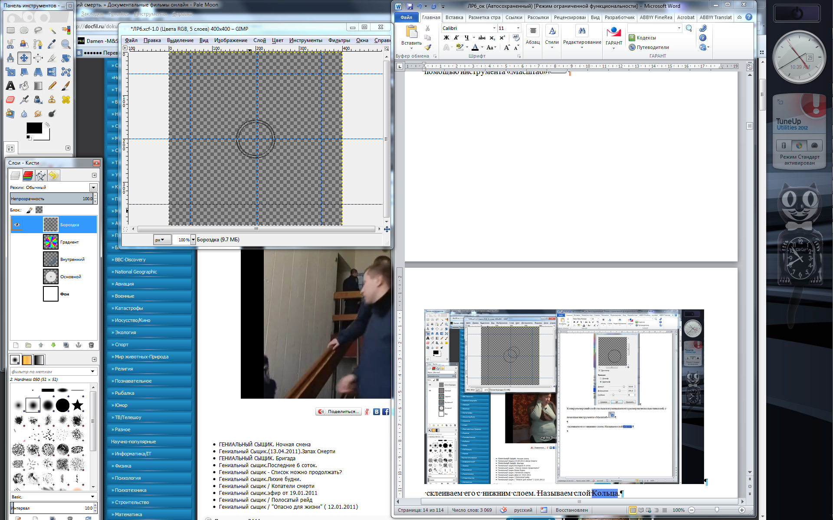Select the Heal bandage tool
833x520 pixels.
point(66,100)
